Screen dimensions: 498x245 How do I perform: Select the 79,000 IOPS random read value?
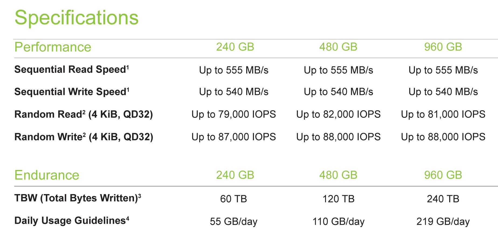(233, 115)
